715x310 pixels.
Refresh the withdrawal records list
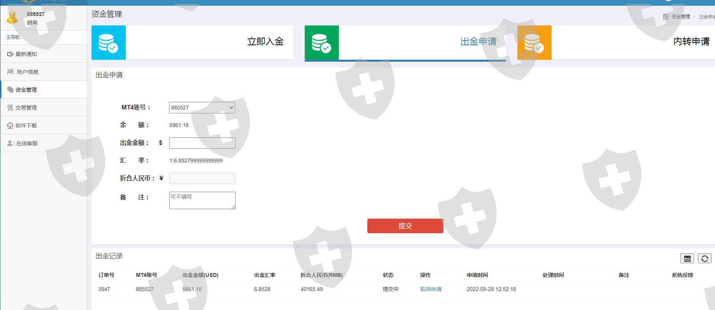pos(704,259)
